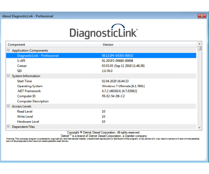Click version value 01.20SP2-00680-00008

click(x=117, y=61)
